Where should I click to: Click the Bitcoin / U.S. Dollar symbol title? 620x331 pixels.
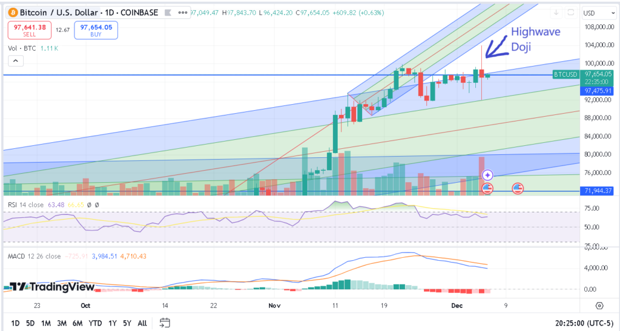[x=59, y=13]
